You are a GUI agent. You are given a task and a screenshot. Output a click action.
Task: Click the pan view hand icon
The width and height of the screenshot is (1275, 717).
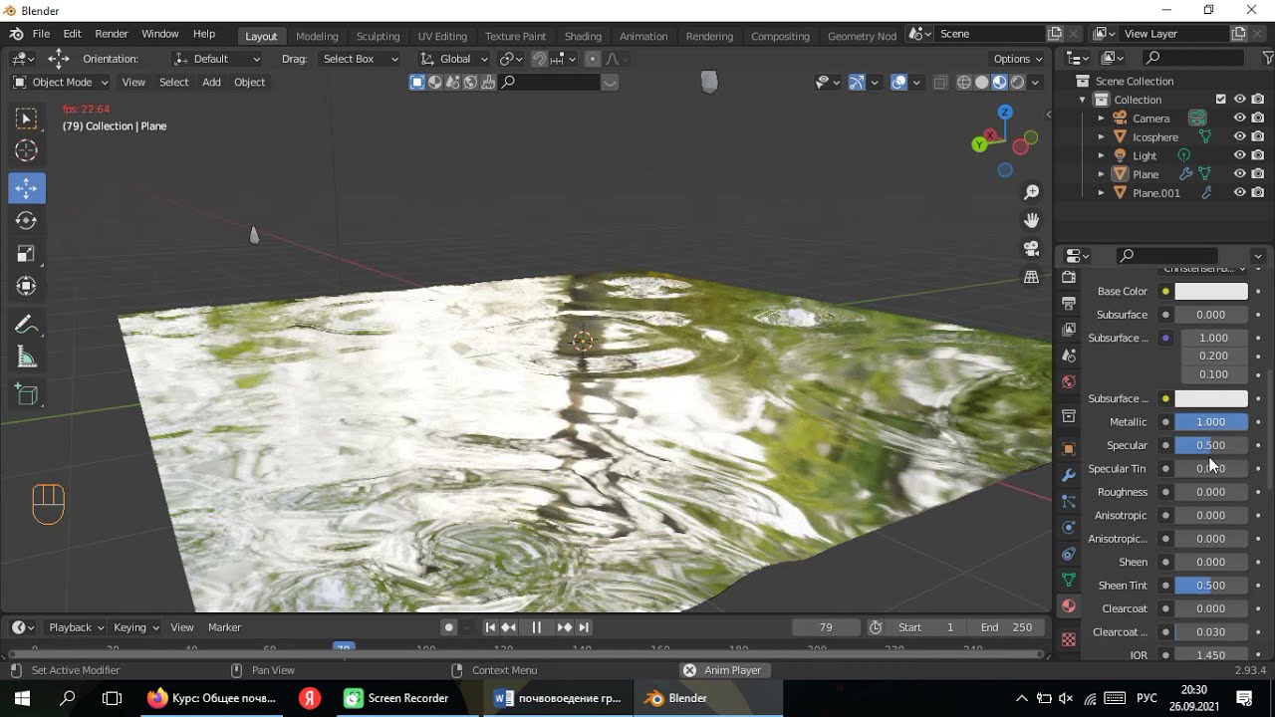pos(1032,220)
